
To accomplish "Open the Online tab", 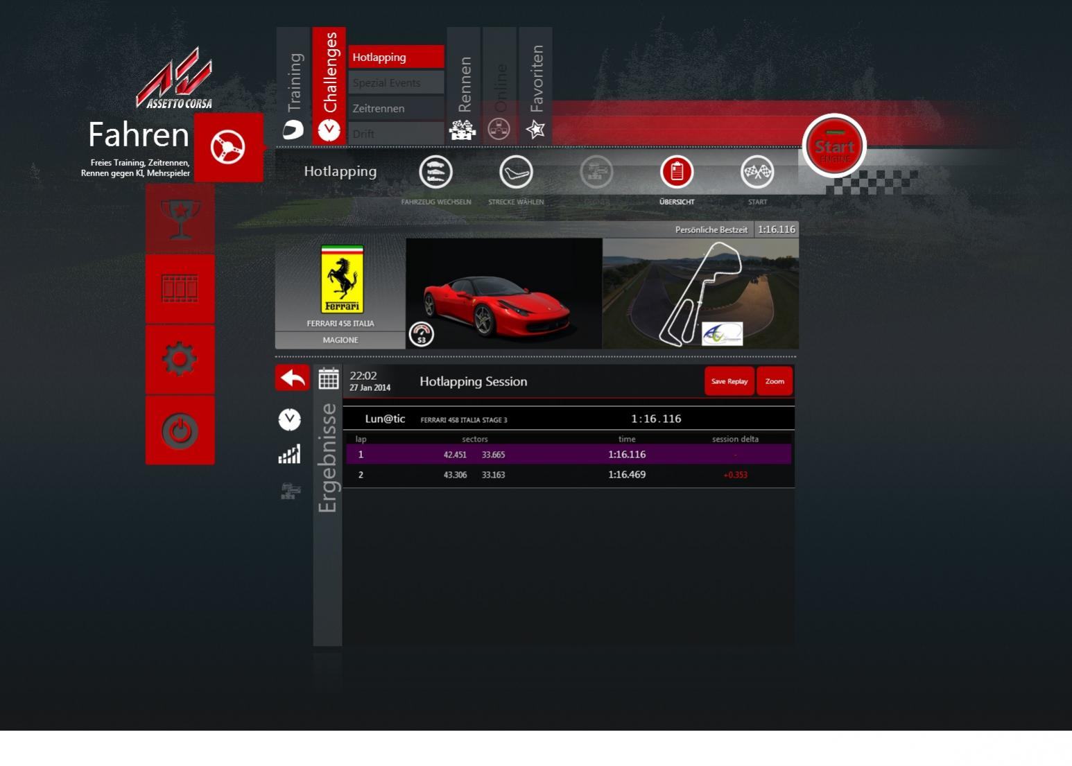I will click(499, 86).
